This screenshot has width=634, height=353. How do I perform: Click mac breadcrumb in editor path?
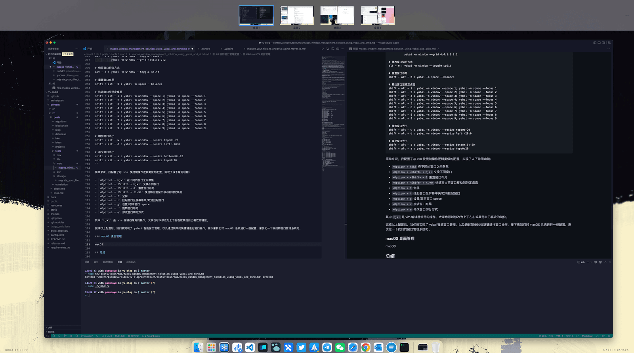122,54
